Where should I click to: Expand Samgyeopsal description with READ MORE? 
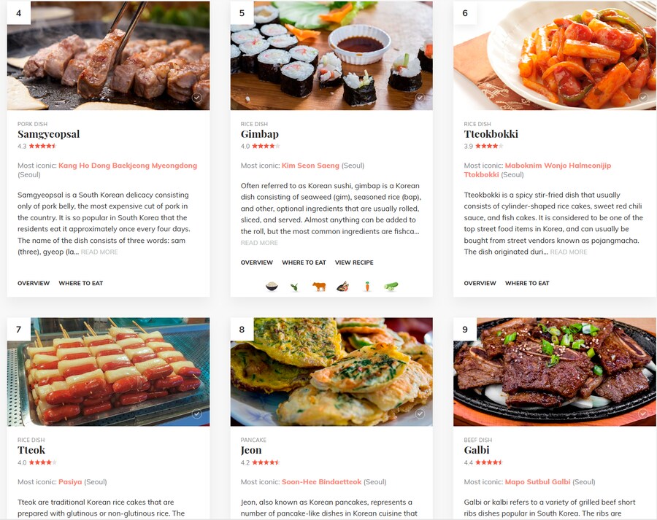pos(99,252)
